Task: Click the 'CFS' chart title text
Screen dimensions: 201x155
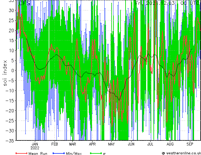Action: [x=24, y=3]
